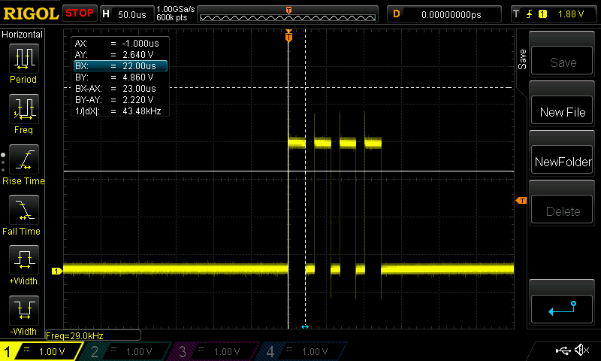Screen dimensions: 601x361
Task: Choose the Rise Time measurement icon
Action: click(23, 160)
